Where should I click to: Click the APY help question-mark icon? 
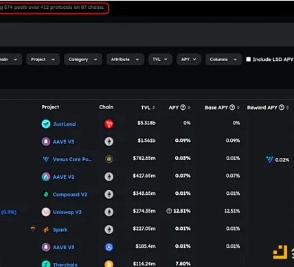click(x=183, y=107)
